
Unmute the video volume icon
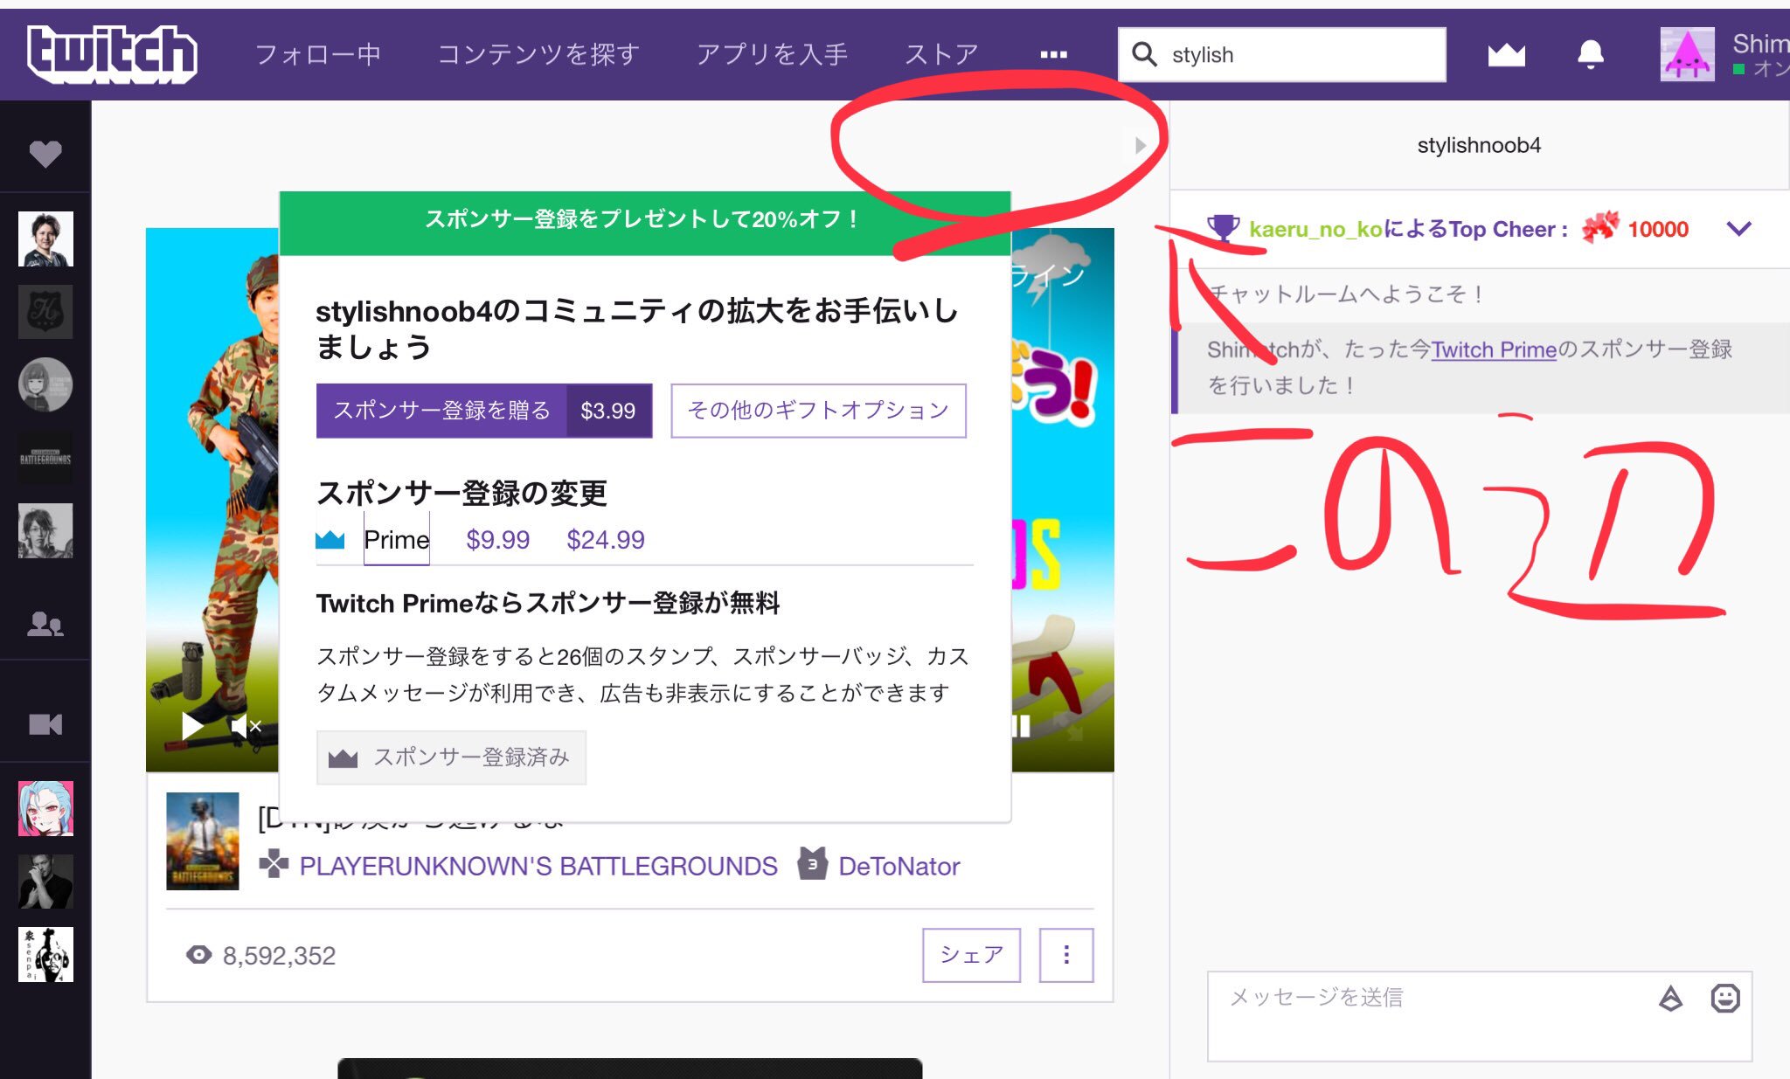tap(246, 725)
